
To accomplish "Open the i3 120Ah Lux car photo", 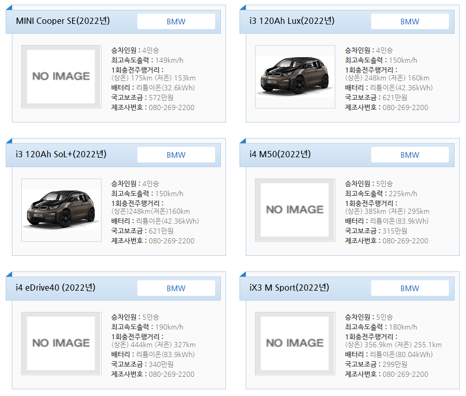I will 295,76.
